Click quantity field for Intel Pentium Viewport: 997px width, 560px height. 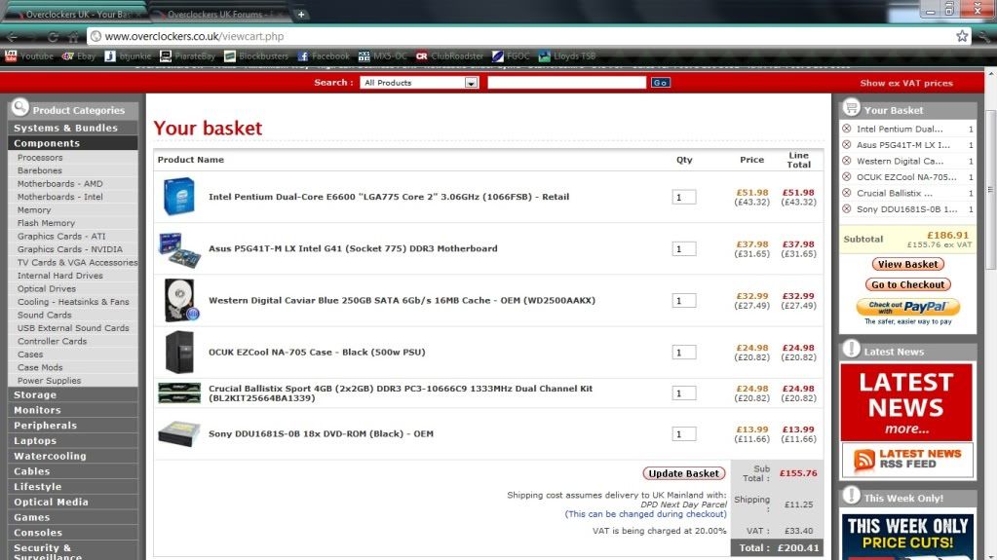(683, 197)
